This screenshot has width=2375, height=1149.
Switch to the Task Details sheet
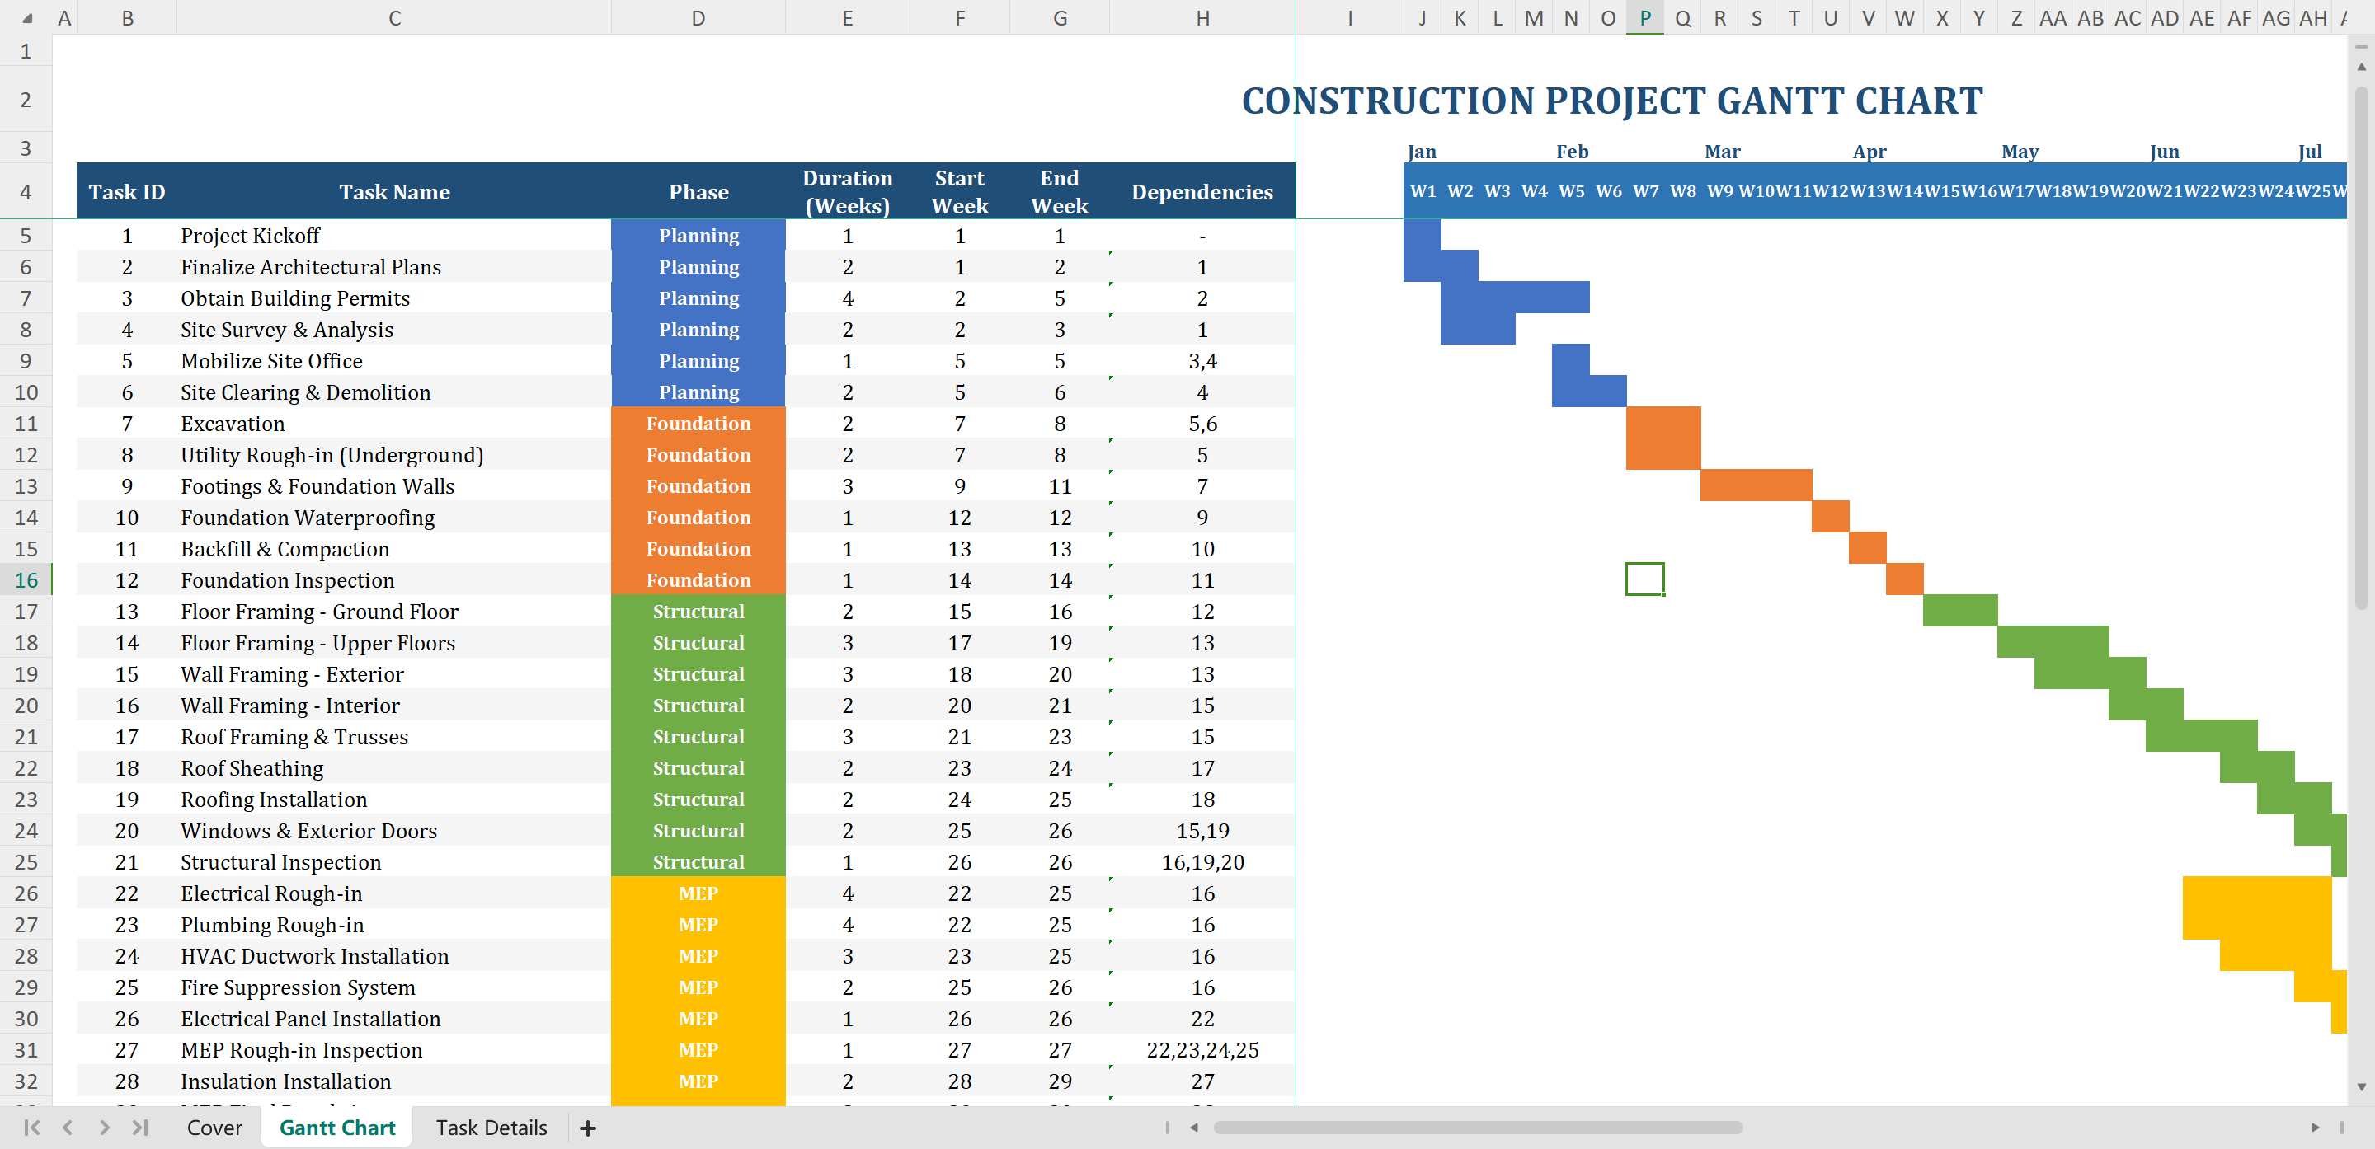491,1127
